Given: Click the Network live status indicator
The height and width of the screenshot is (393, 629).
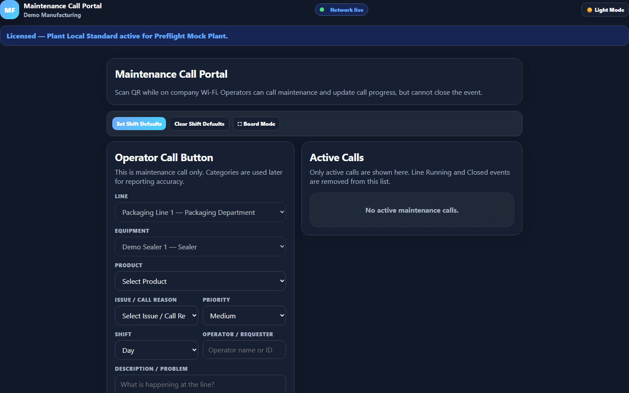Looking at the screenshot, I should coord(342,10).
